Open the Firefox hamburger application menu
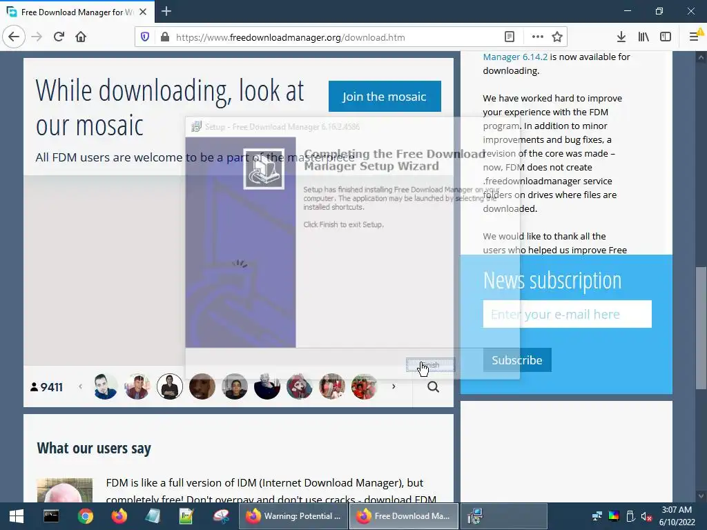Viewport: 707px width, 530px height. 695,37
